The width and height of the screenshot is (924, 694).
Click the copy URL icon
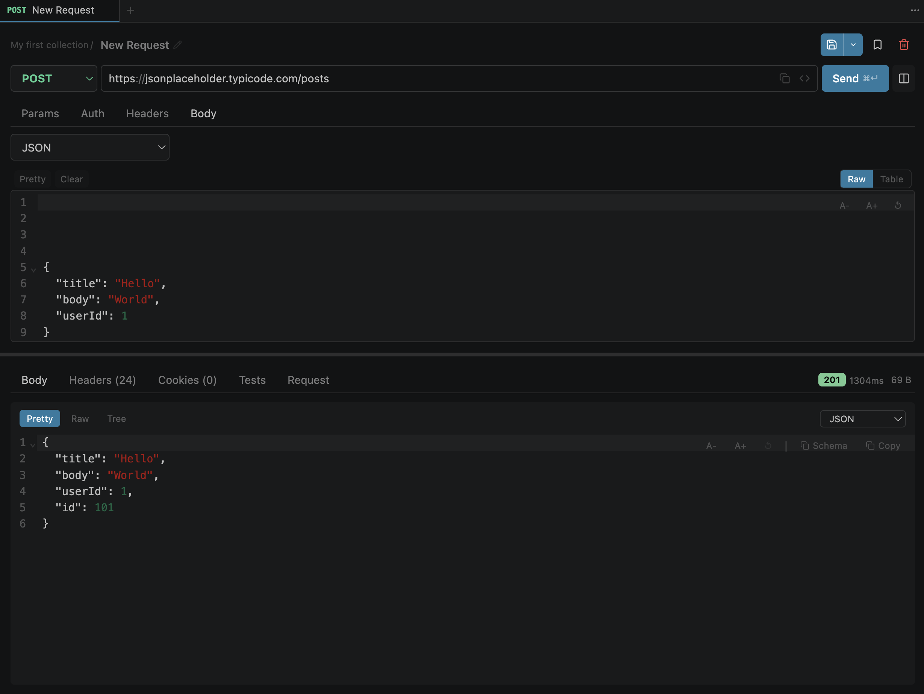coord(785,79)
